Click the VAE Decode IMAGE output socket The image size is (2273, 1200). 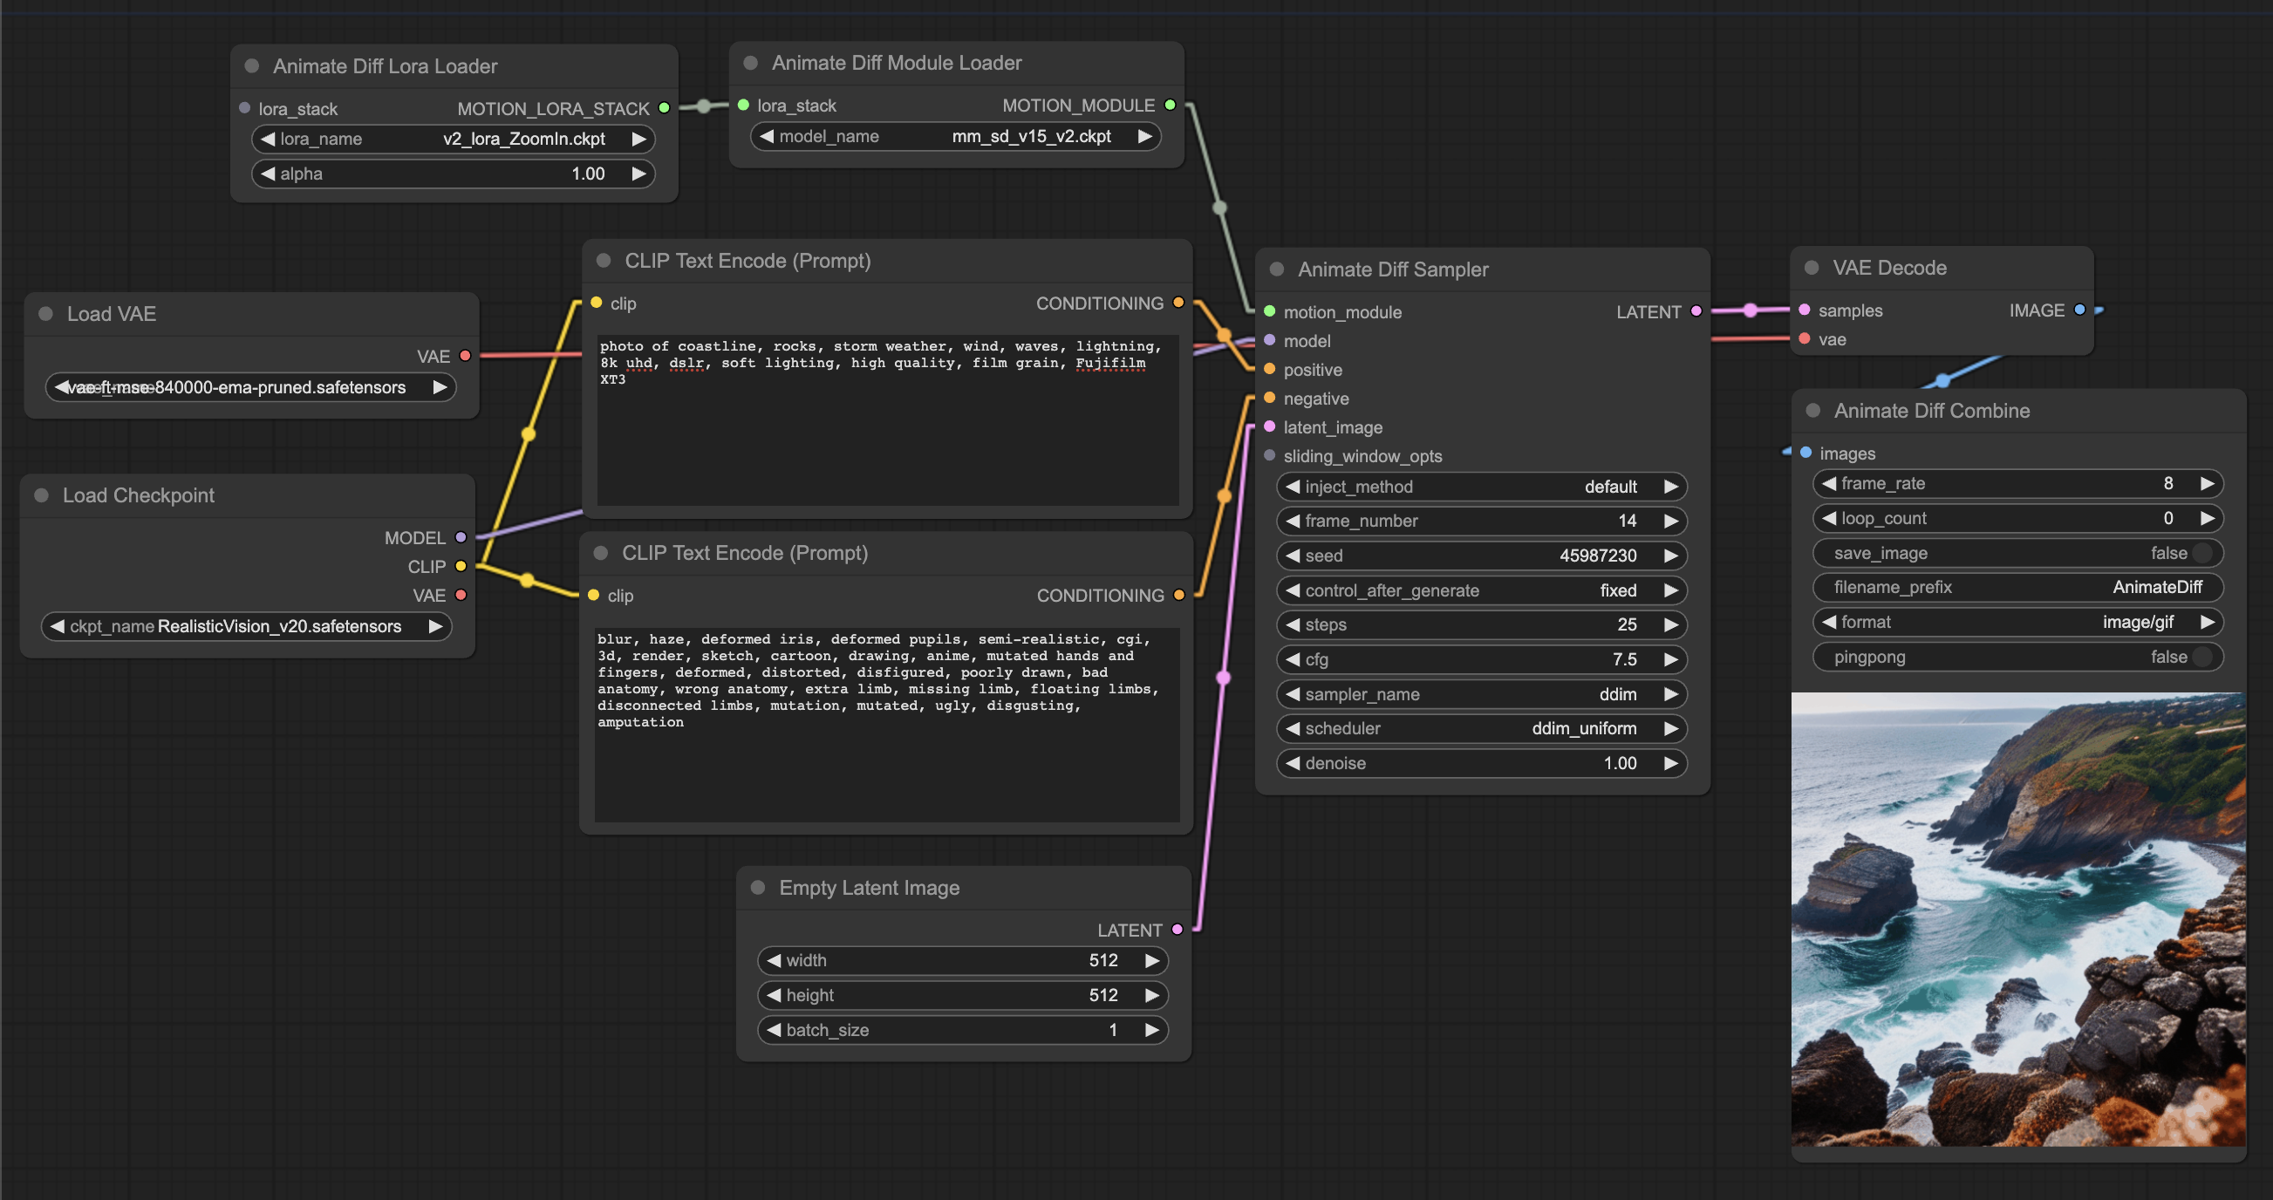click(2079, 310)
